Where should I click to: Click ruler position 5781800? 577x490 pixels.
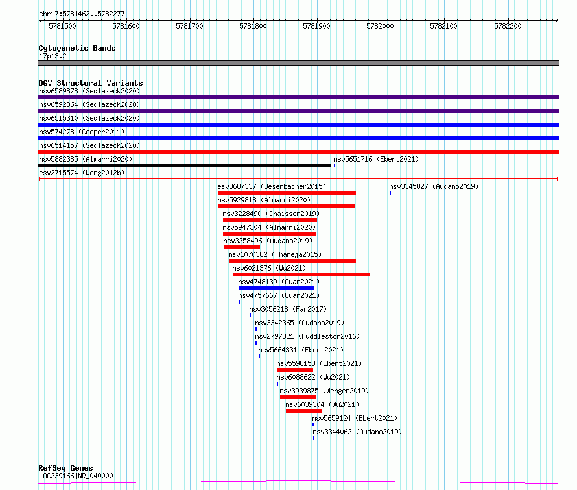click(x=253, y=26)
